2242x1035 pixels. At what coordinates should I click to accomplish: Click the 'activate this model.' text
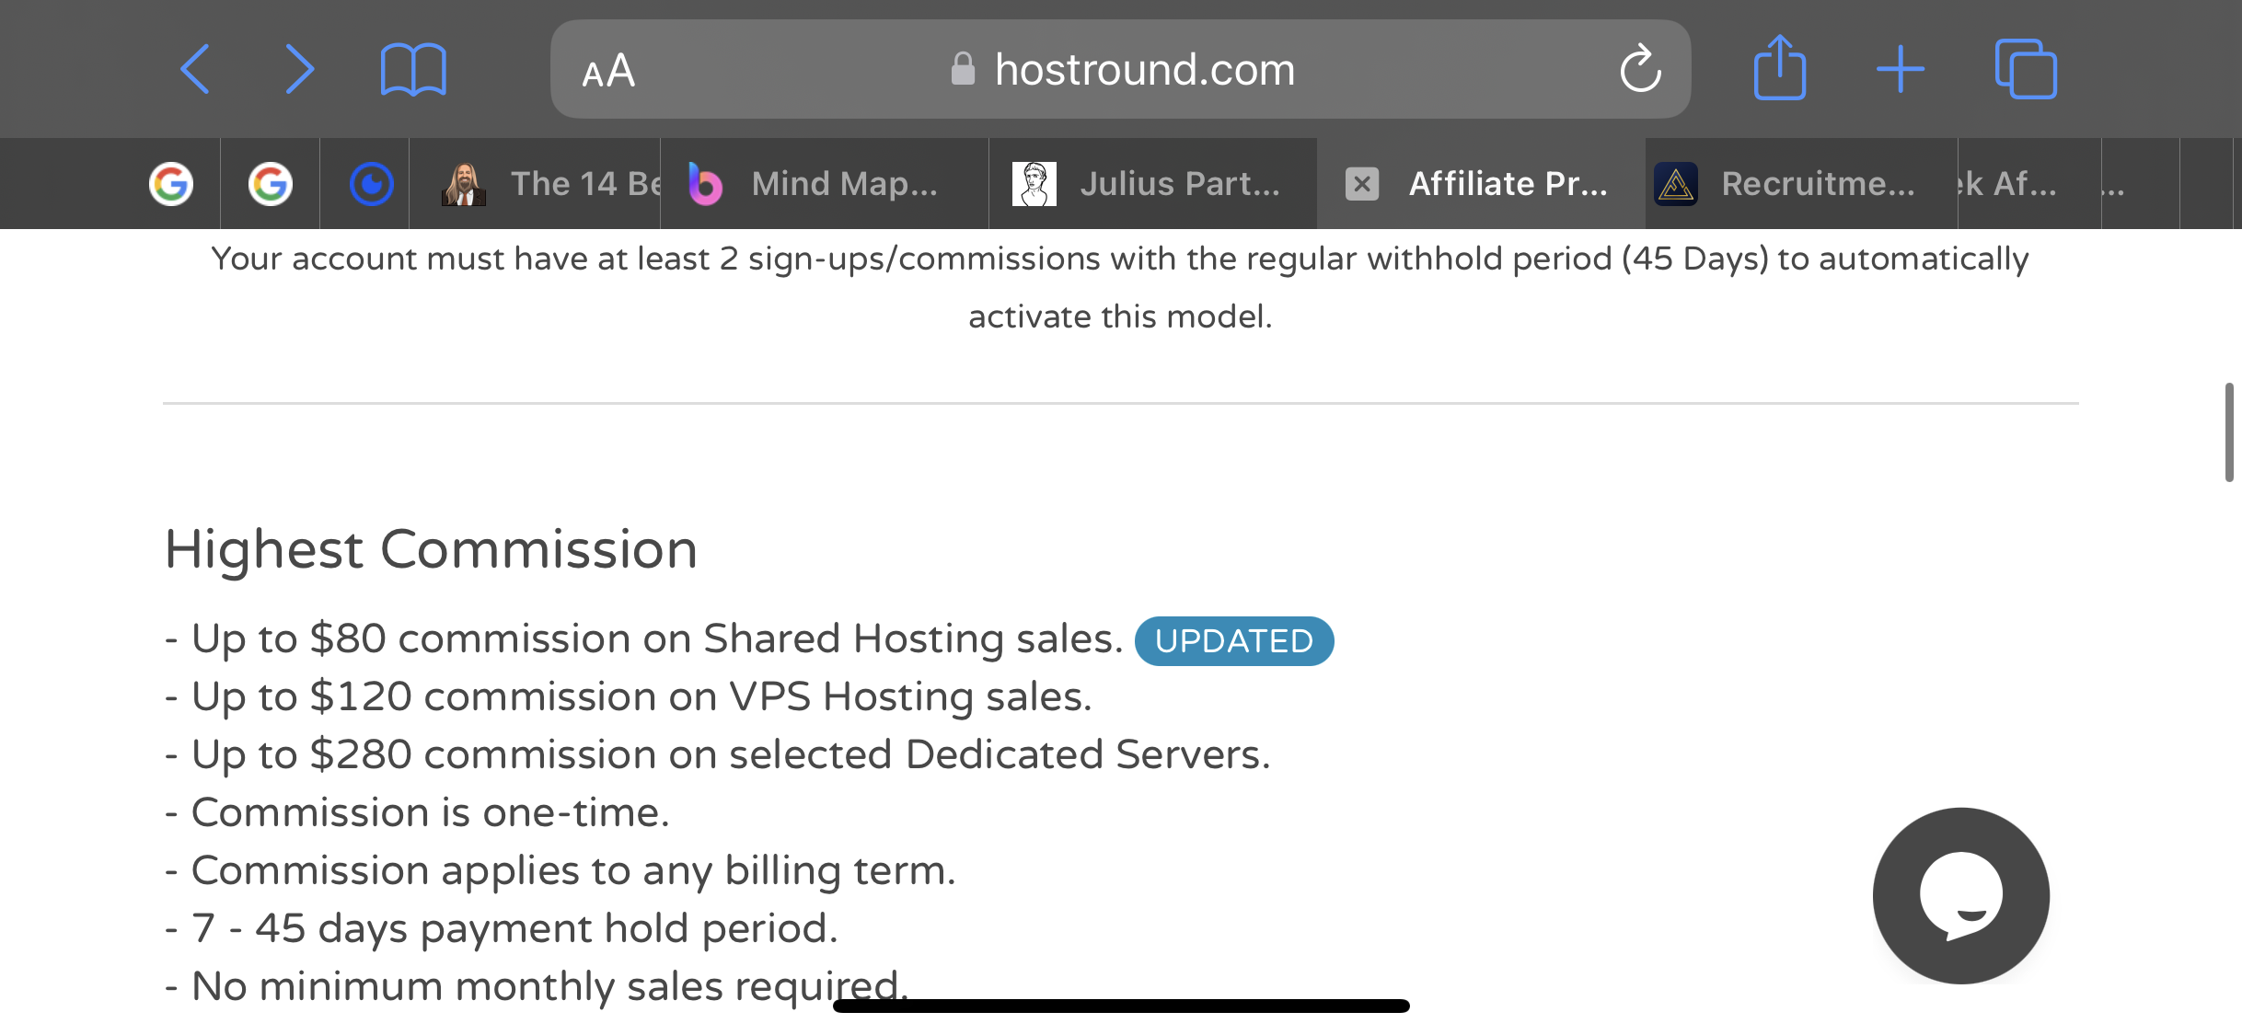tap(1120, 316)
